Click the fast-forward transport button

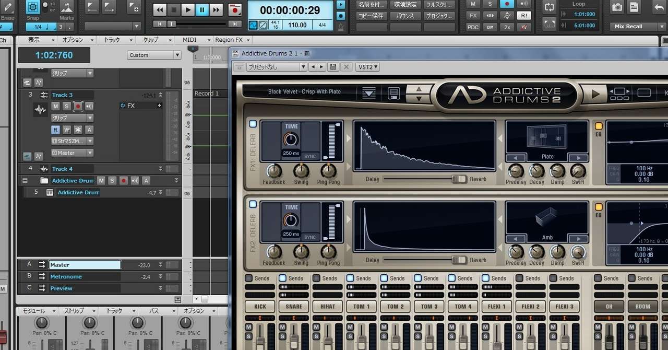(x=216, y=9)
